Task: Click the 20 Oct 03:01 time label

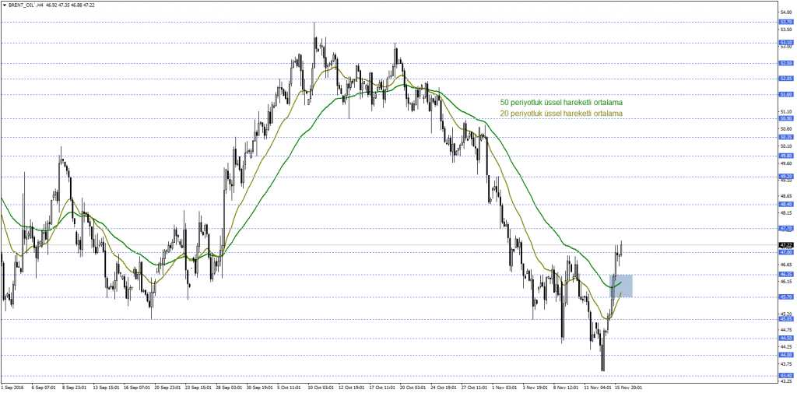Action: point(413,387)
